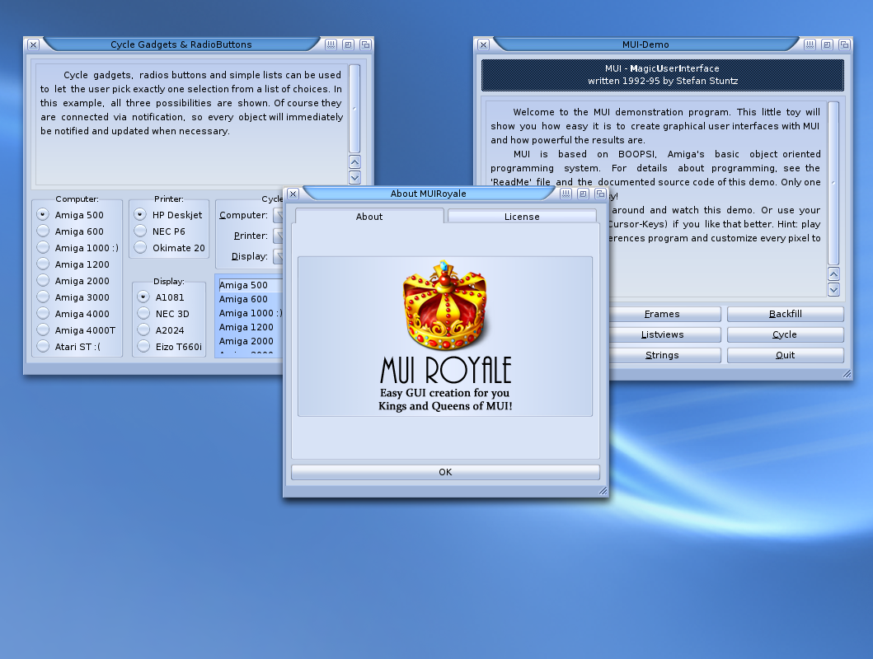Viewport: 873px width, 659px height.
Task: Pick the Amiga 1200 radio option
Action: coord(43,264)
